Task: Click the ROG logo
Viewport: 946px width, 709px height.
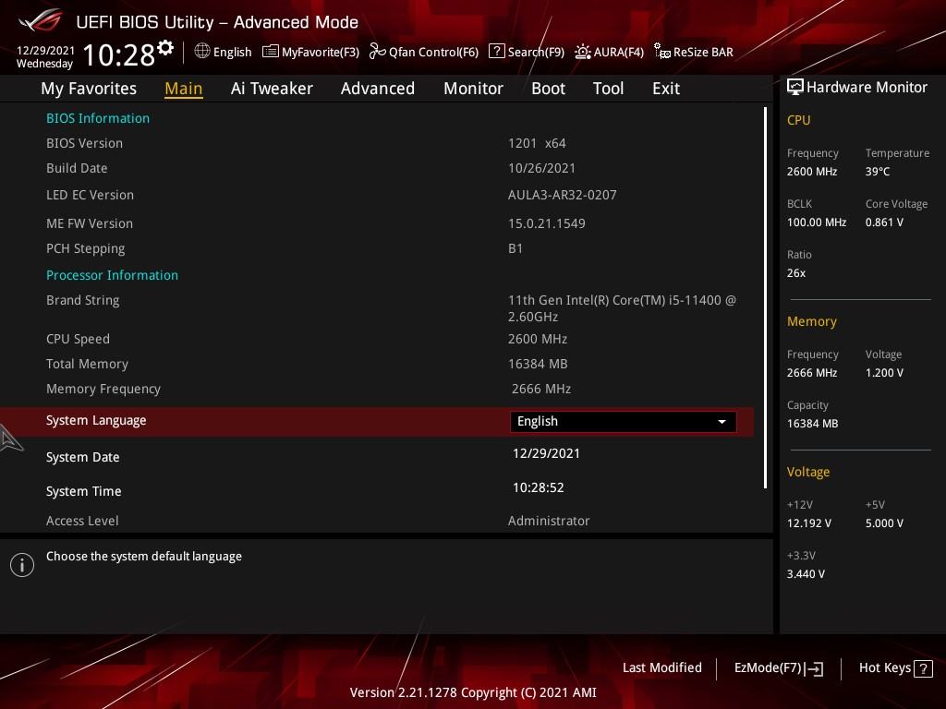Action: click(41, 21)
